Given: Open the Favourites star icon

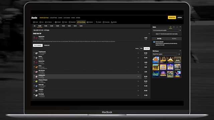Looking at the screenshot, I should click(x=103, y=22).
